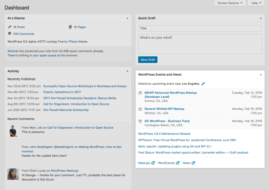Collapse the Activity panel
This screenshot has width=269, height=190.
click(127, 71)
